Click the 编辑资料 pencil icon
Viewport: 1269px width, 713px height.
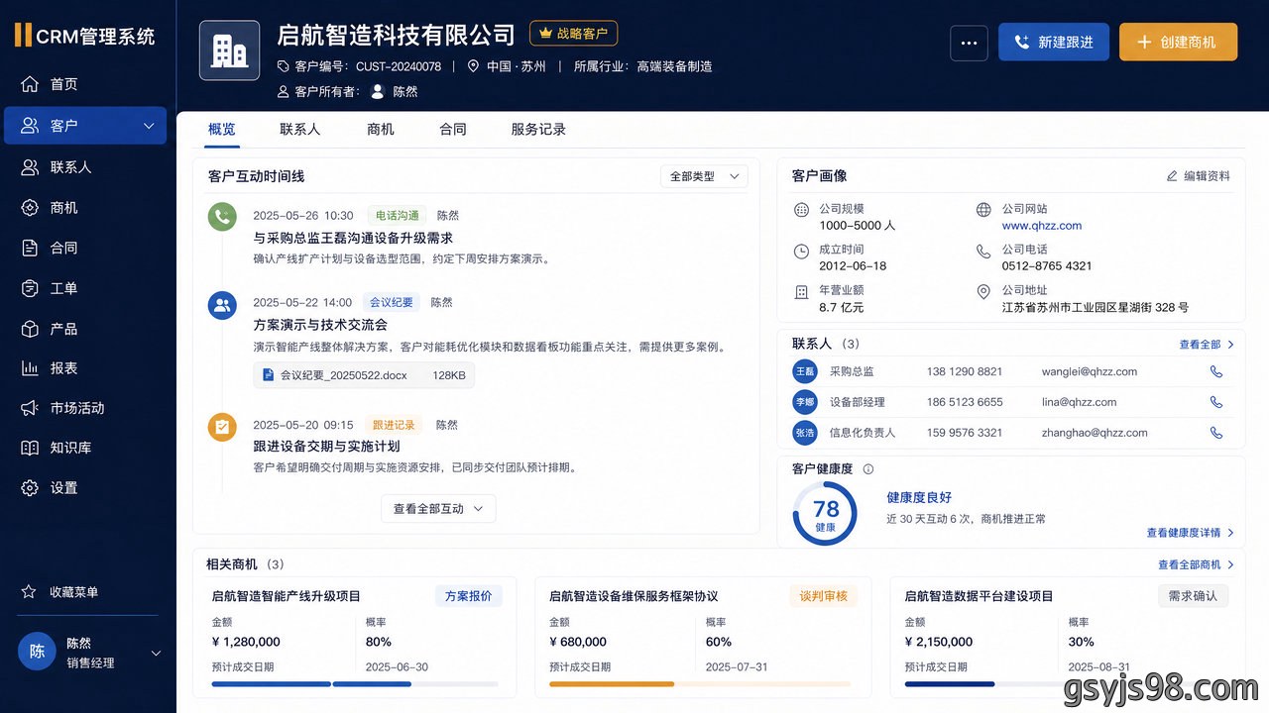[1172, 176]
